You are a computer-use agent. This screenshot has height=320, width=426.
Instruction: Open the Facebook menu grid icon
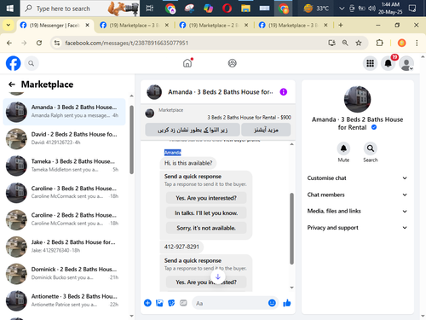[x=370, y=63]
